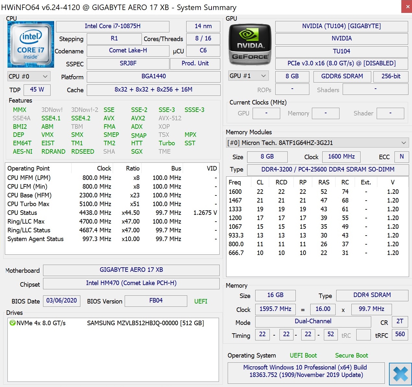Click the C6 microcode field

pyautogui.click(x=203, y=50)
